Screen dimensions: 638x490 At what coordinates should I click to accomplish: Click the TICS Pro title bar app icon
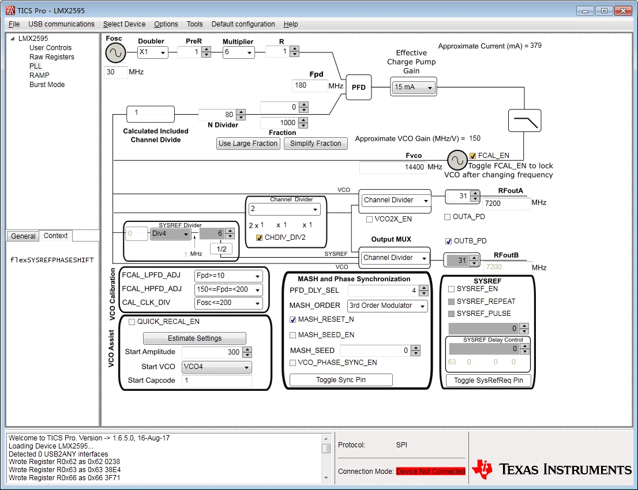[10, 10]
